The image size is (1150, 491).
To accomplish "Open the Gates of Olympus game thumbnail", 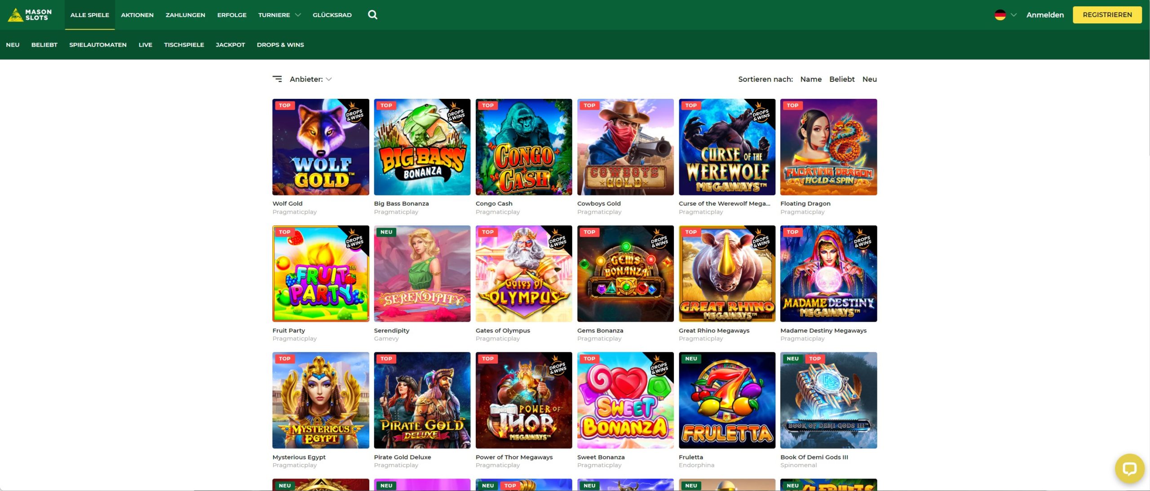I will click(x=523, y=274).
